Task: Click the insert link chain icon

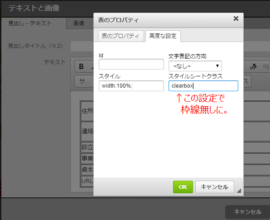Action: [253, 66]
